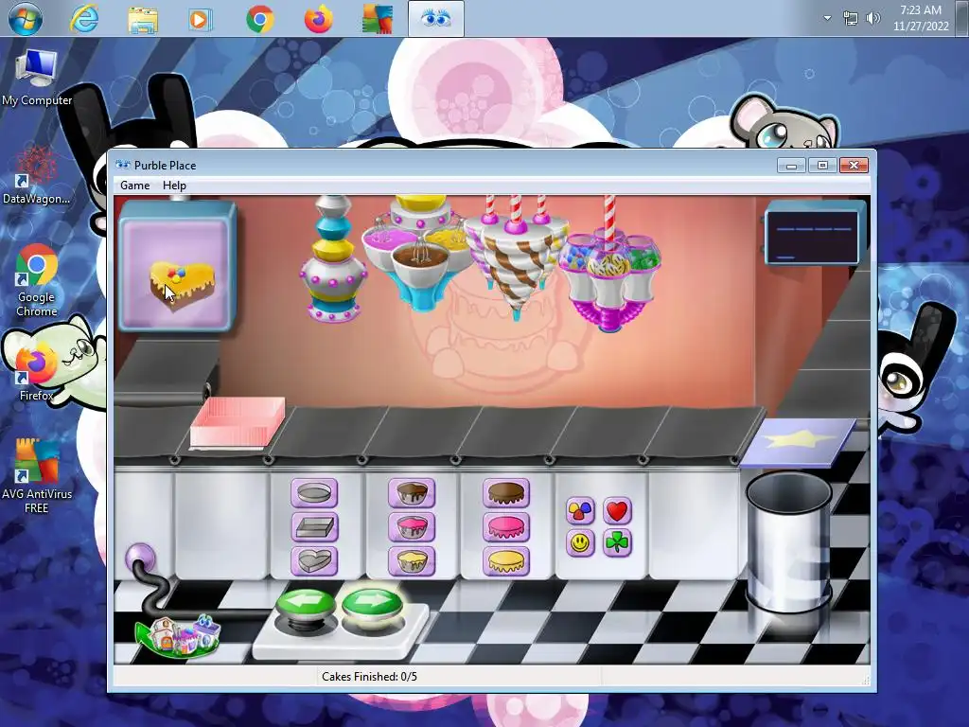Select the heart-shaped cake pan button
The height and width of the screenshot is (727, 969).
(314, 561)
